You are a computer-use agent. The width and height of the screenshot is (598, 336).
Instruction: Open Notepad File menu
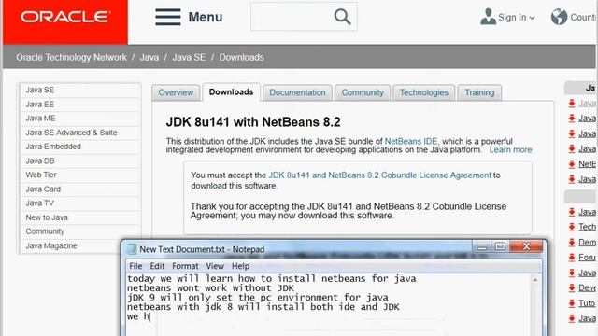click(135, 266)
